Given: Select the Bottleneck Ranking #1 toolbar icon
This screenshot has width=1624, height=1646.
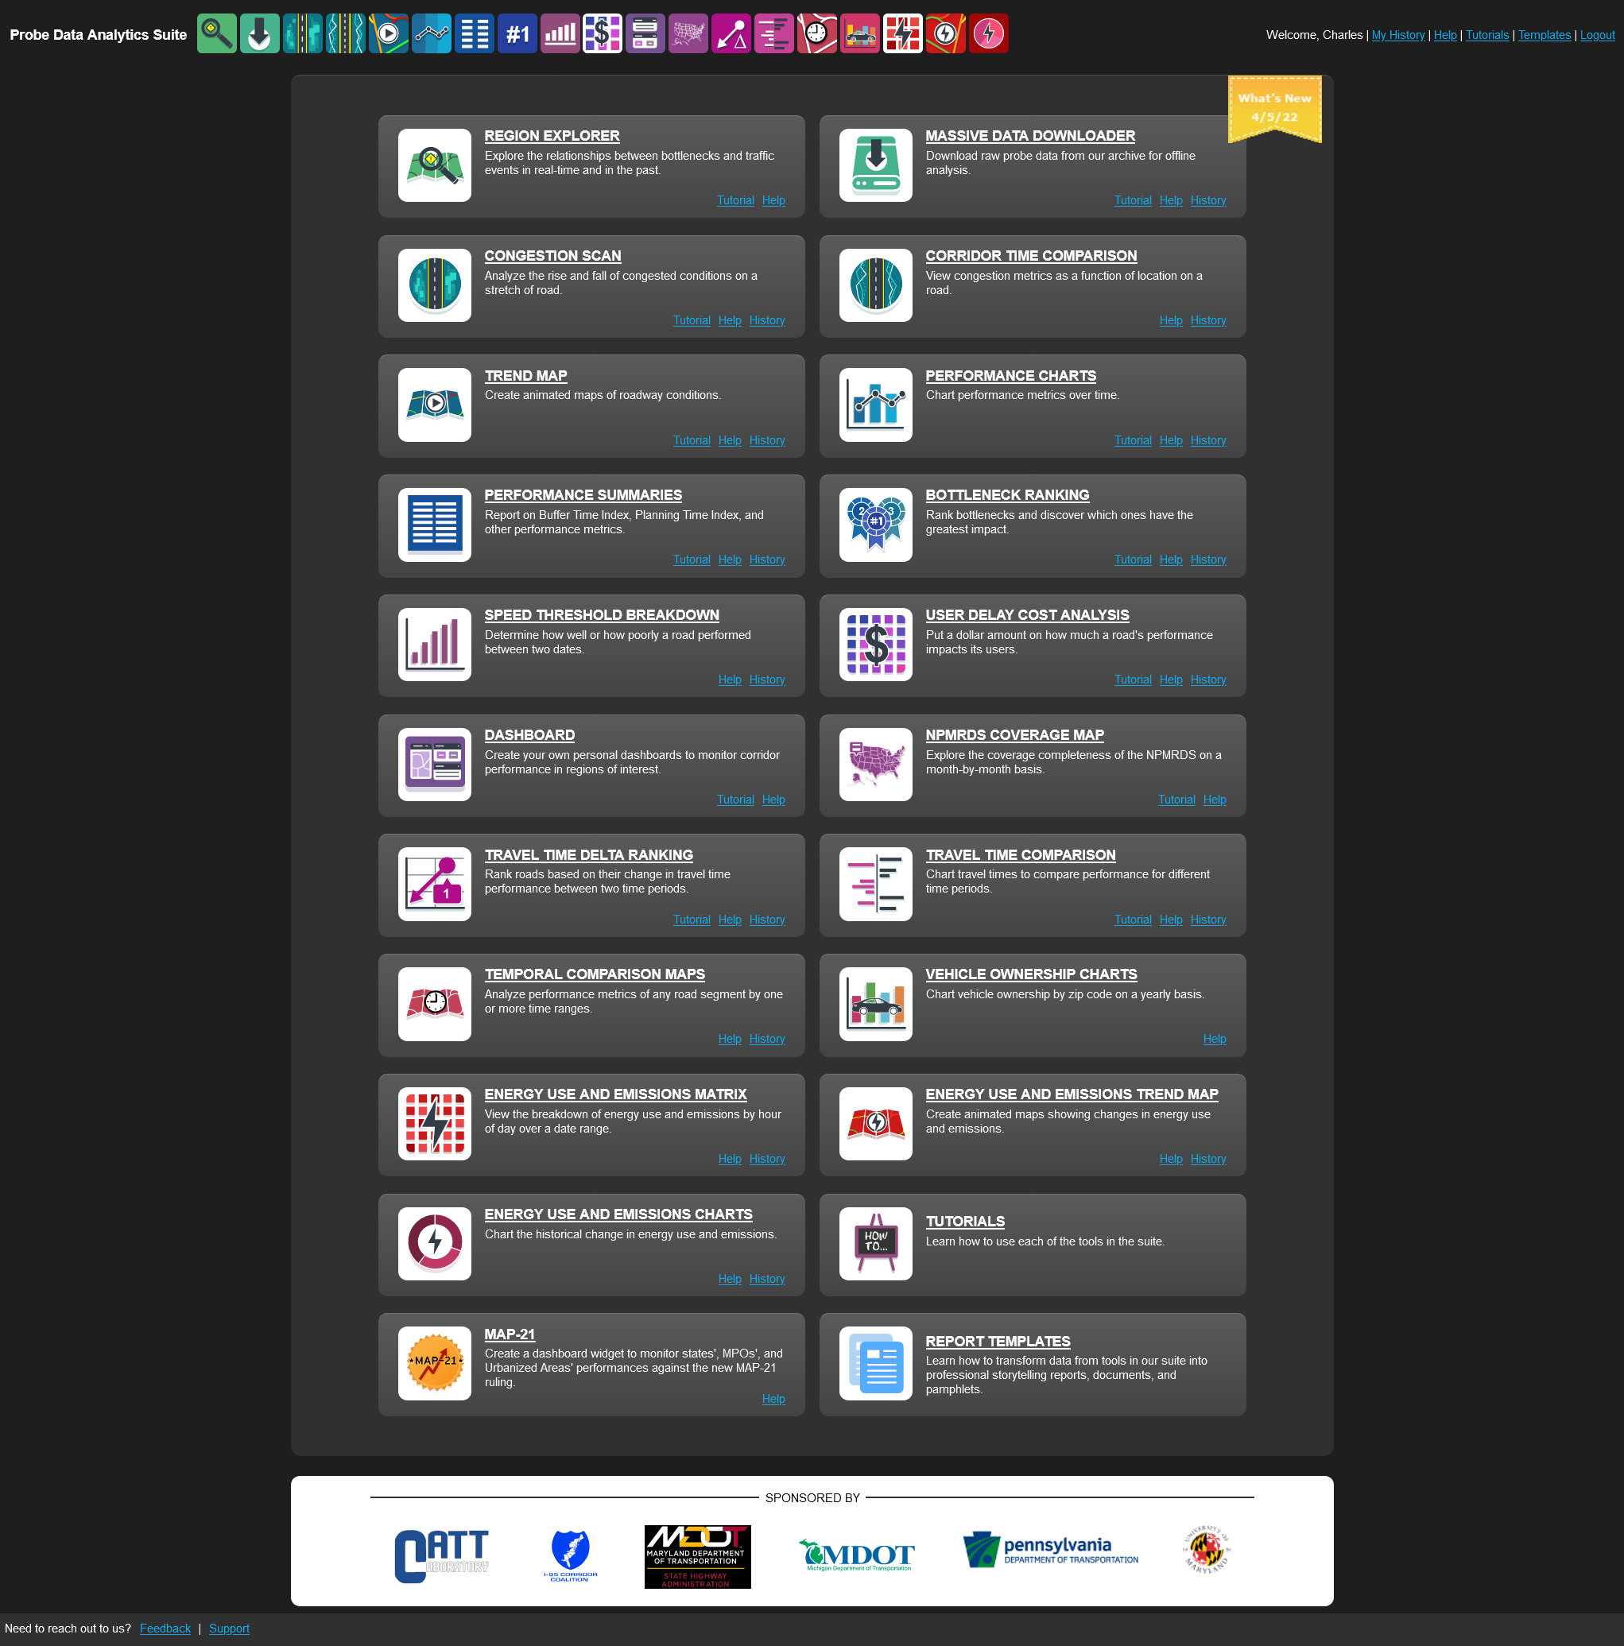Looking at the screenshot, I should point(517,33).
